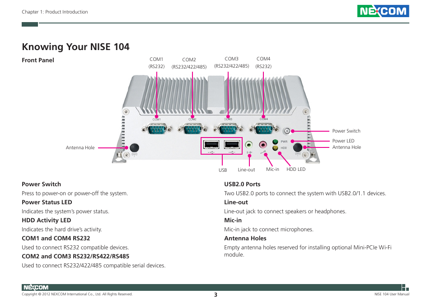Image resolution: width=431 pixels, height=303 pixels.
Task: Click 'Used to connect RS232 compatible devices.'
Action: click(75, 248)
